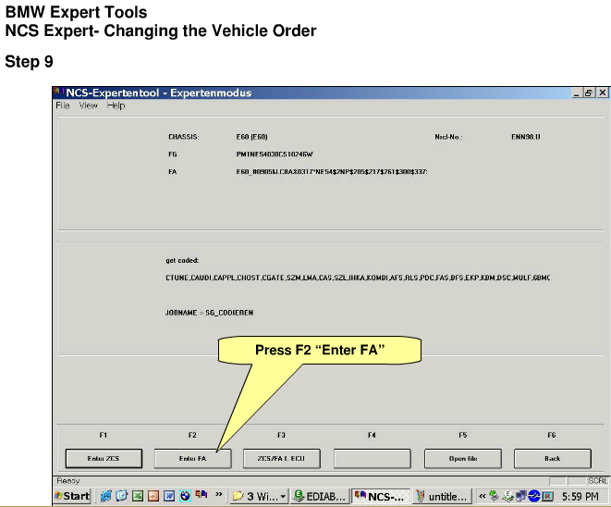Click the EDIABAS server tray icon
This screenshot has height=507, width=611.
tap(507, 496)
